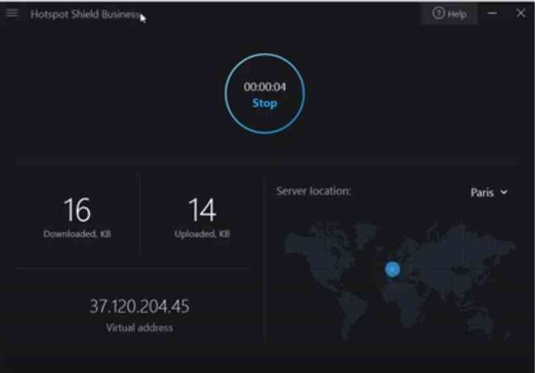Stop the VPN connection
Image resolution: width=535 pixels, height=373 pixels.
click(x=265, y=103)
